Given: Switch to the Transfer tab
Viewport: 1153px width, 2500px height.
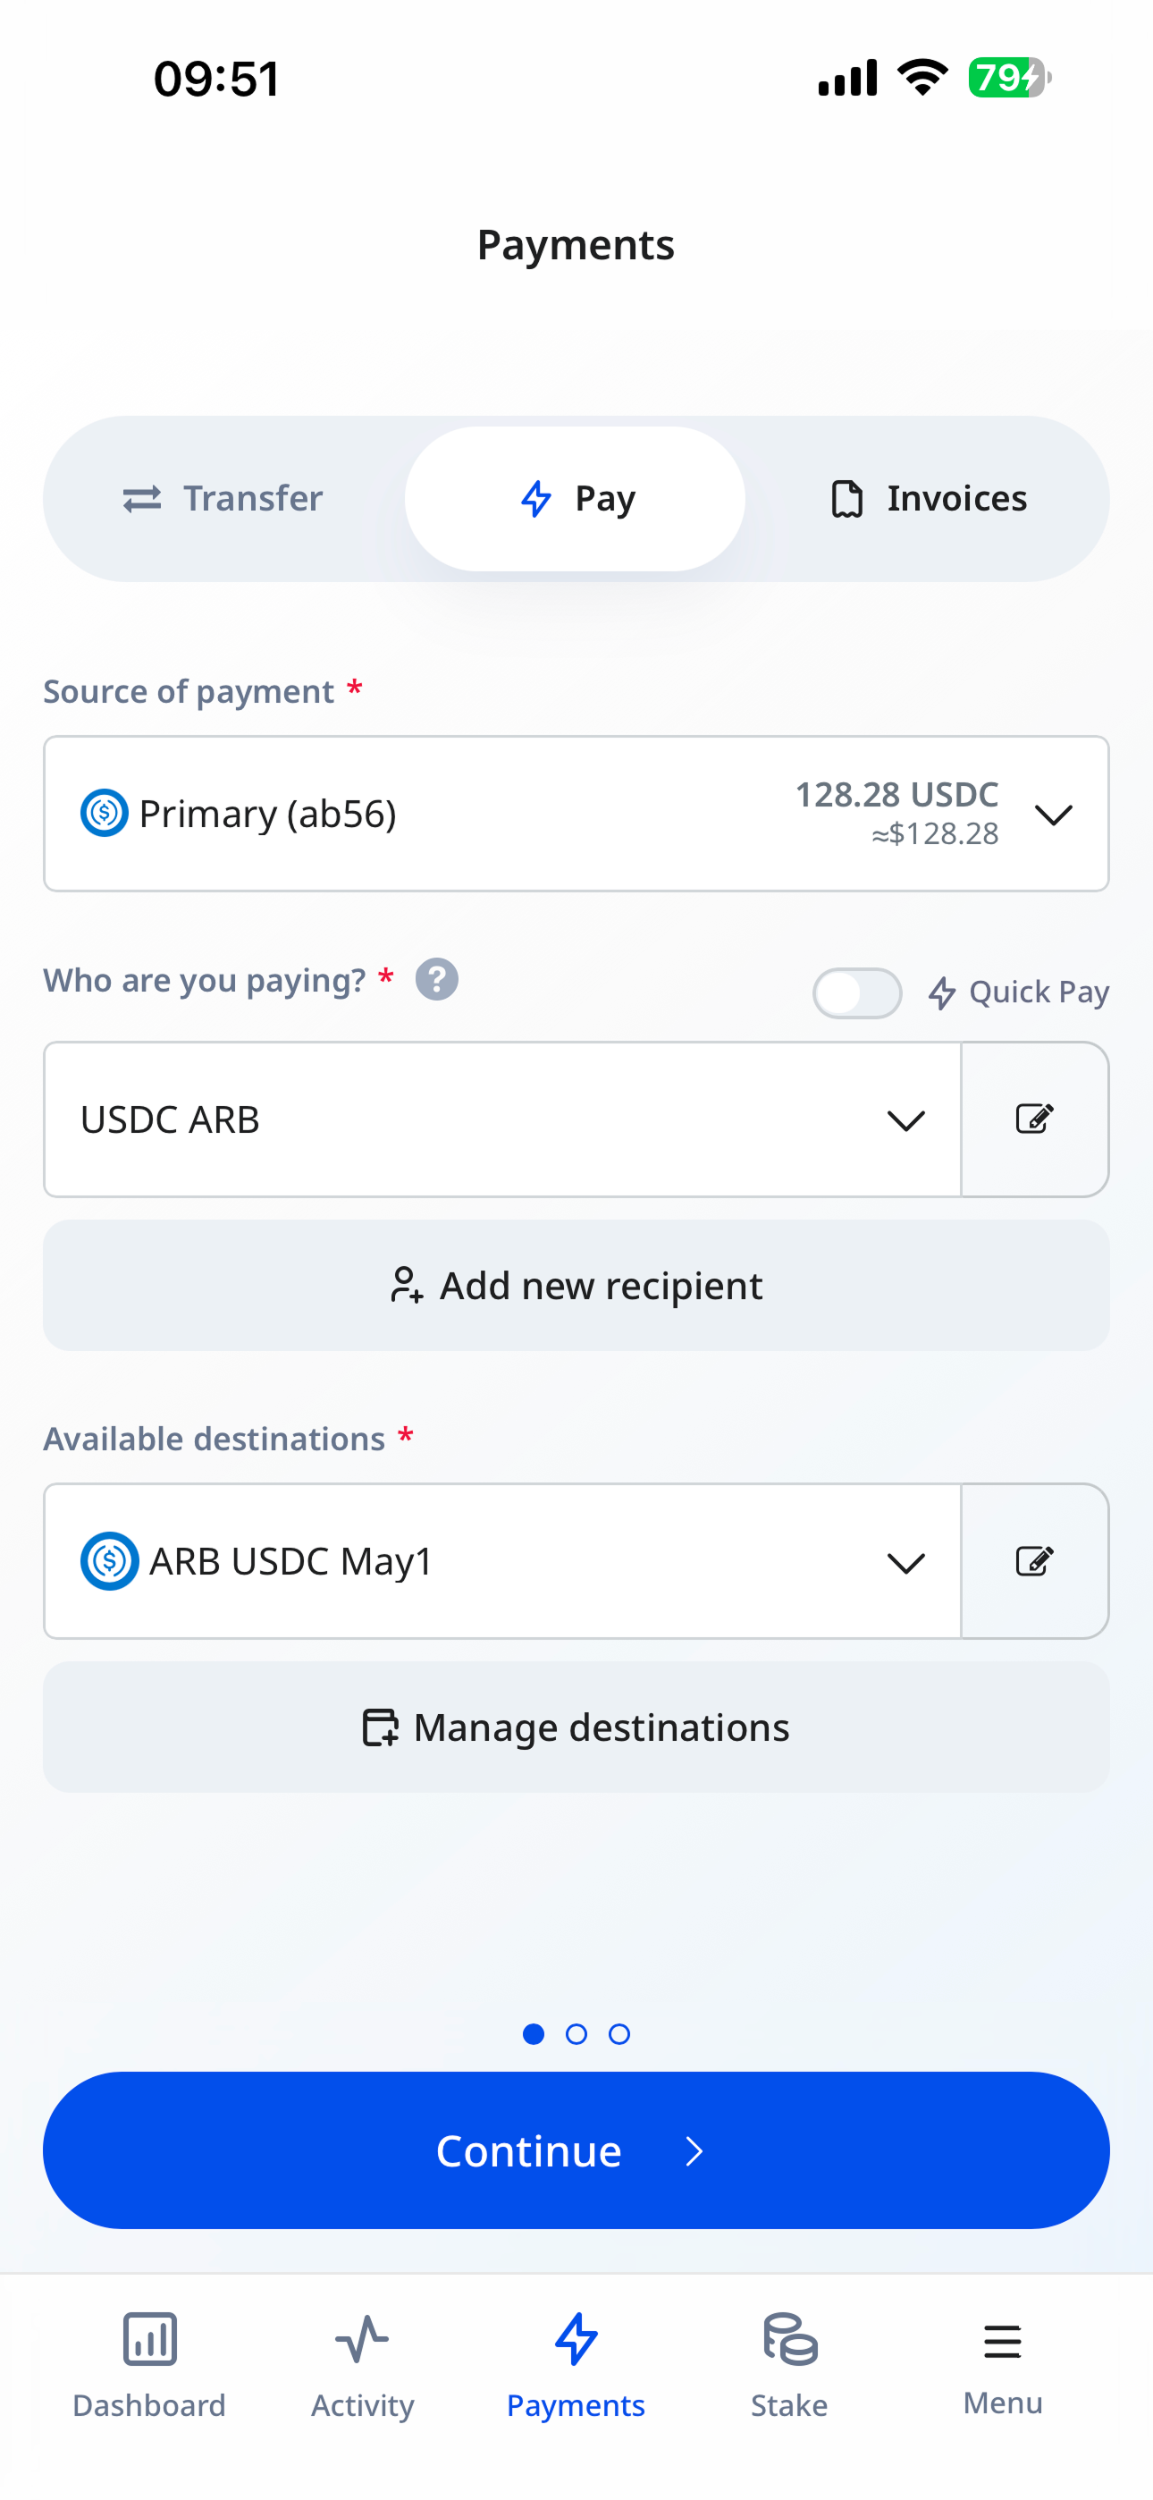Looking at the screenshot, I should click(x=223, y=499).
